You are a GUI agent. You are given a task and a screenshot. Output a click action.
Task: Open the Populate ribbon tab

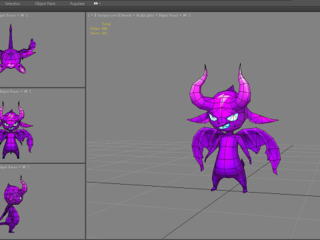point(77,3)
